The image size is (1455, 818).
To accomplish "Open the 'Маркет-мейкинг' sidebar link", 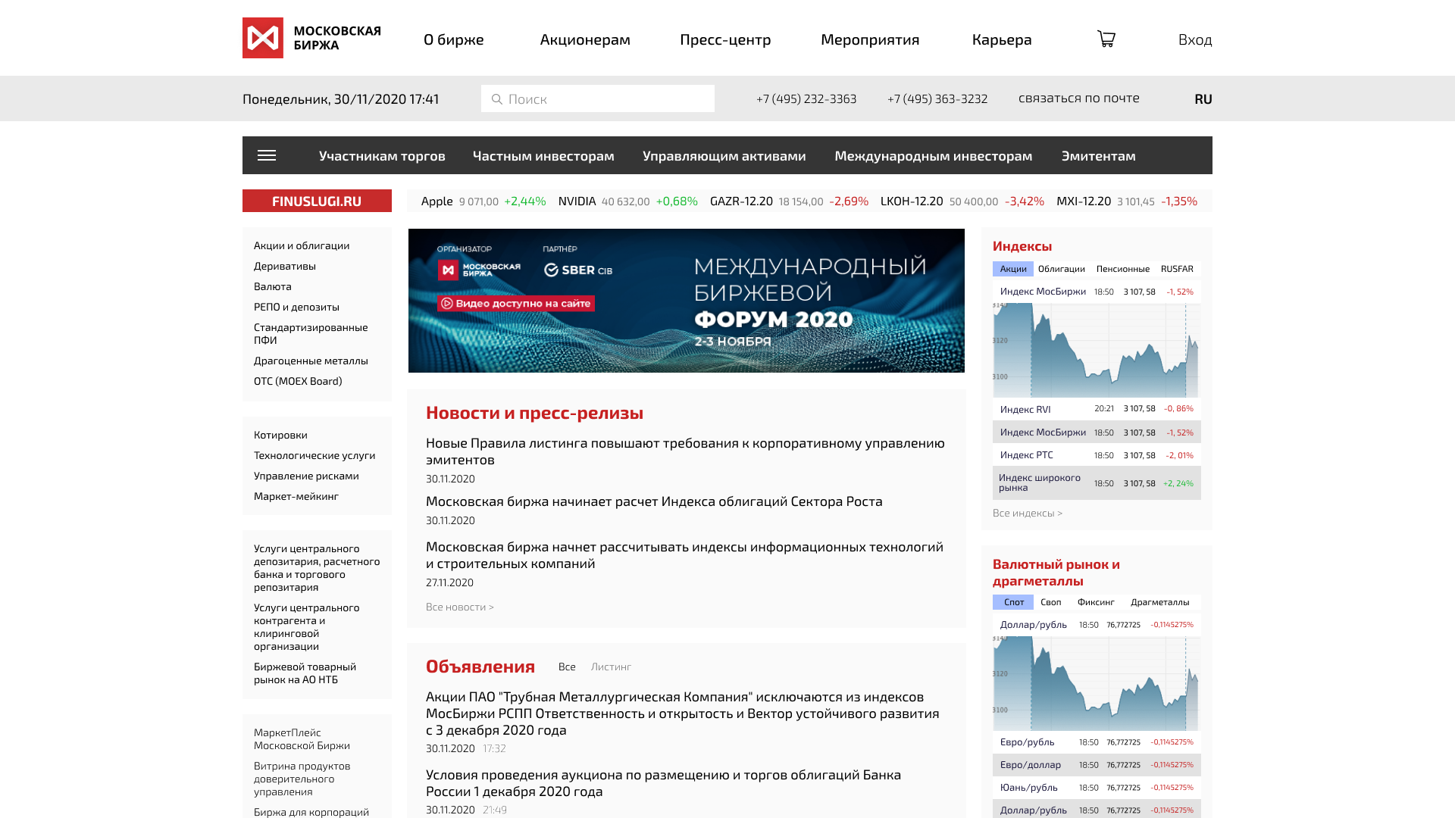I will coord(296,496).
